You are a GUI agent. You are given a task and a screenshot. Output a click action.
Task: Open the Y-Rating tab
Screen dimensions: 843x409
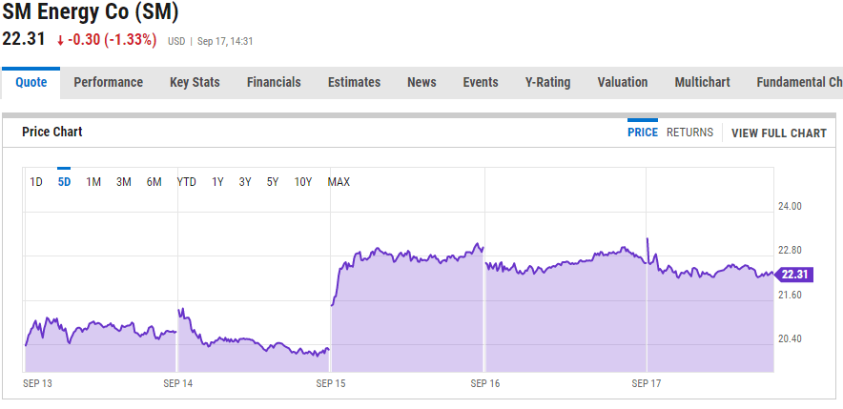pos(547,83)
